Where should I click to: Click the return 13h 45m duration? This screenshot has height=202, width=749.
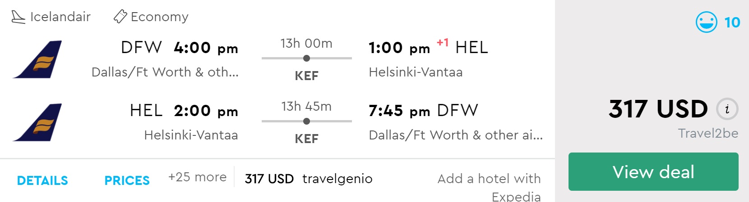[x=306, y=106]
